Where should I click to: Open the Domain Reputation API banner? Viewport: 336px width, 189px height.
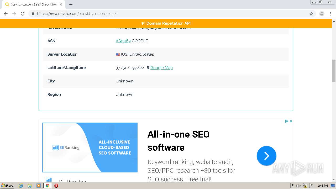coord(166,23)
